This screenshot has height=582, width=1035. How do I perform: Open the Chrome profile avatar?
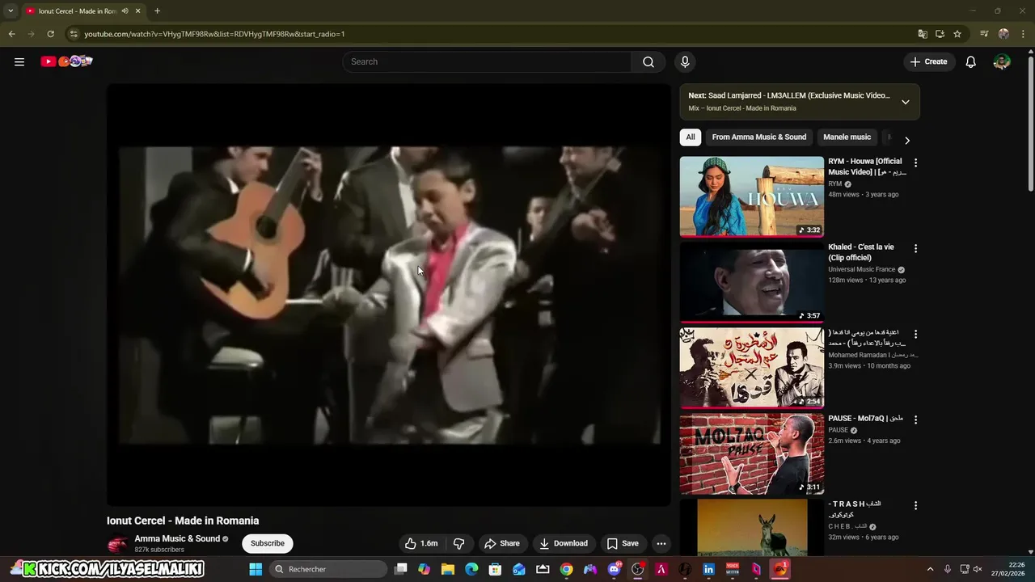tap(1003, 34)
